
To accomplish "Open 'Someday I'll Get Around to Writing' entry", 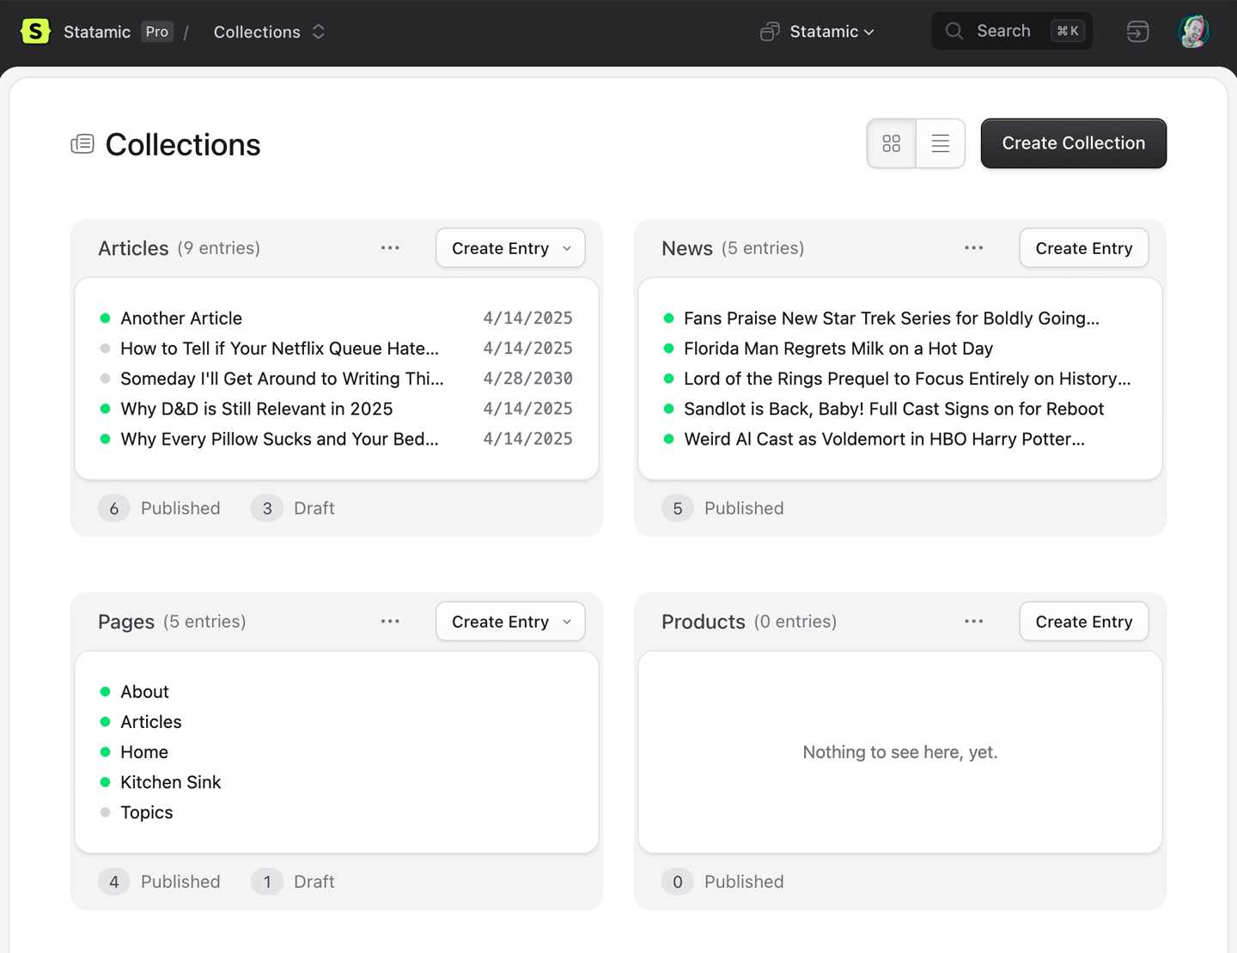I will pos(282,379).
